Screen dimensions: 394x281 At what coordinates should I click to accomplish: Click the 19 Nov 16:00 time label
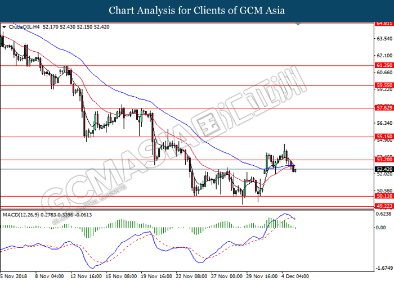coord(156,277)
